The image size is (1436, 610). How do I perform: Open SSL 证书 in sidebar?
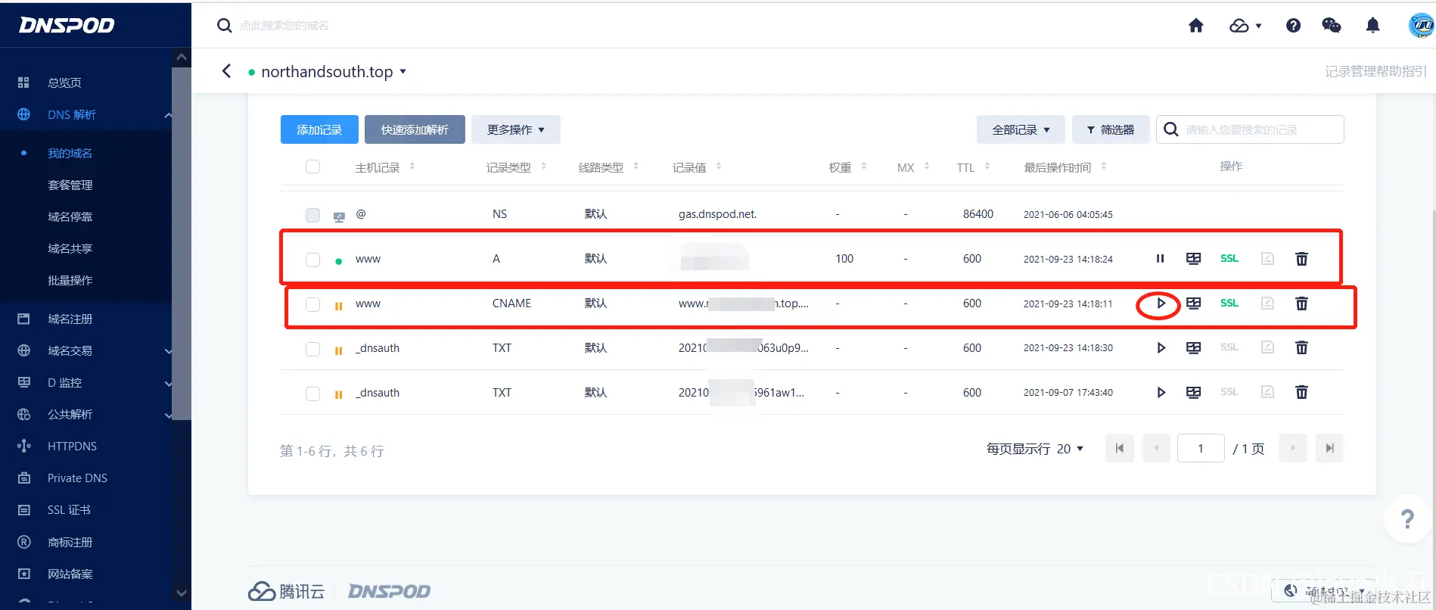tap(69, 510)
